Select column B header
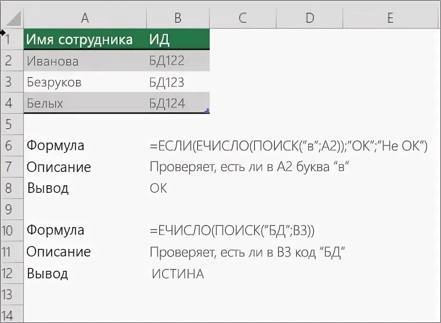The width and height of the screenshot is (441, 323). tap(178, 18)
